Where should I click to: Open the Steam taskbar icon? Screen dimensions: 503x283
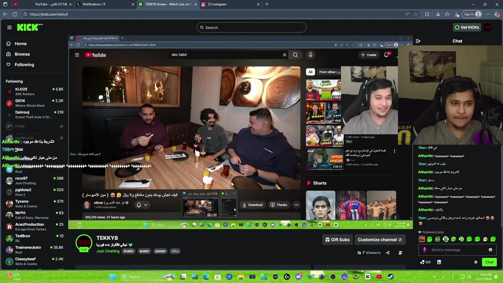[390, 277]
